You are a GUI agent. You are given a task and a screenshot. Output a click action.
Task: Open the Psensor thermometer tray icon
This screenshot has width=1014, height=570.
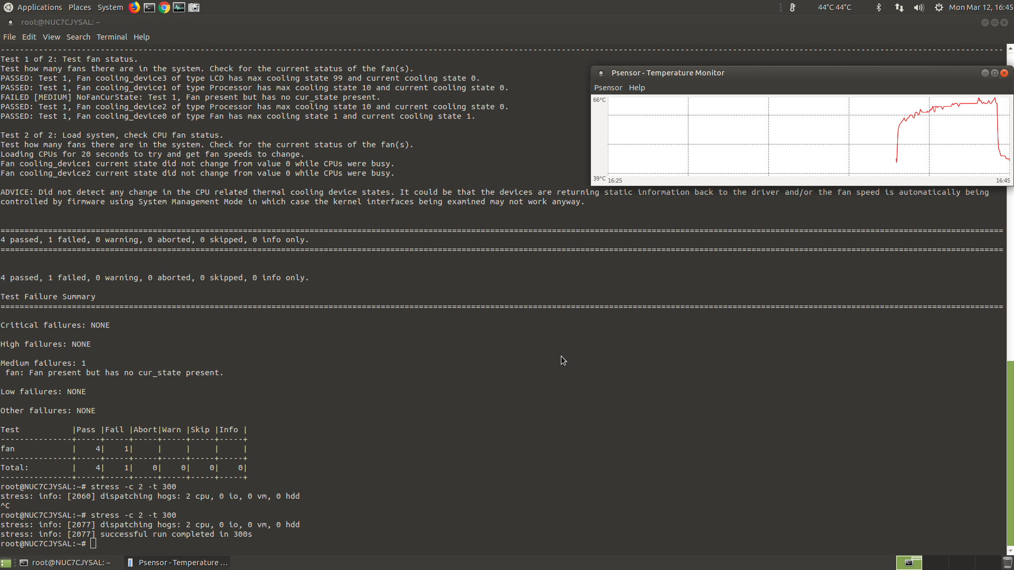(x=792, y=7)
